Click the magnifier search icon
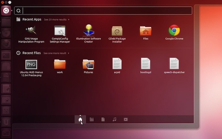This screenshot has width=222, height=139. pyautogui.click(x=18, y=11)
